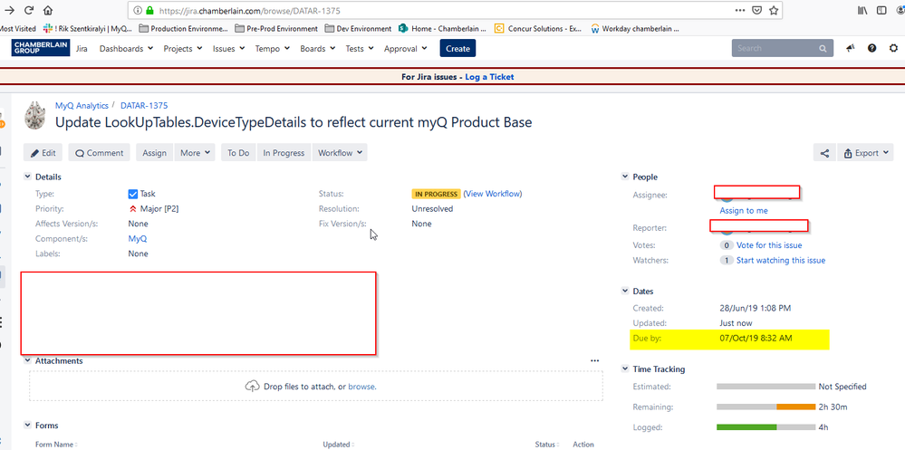Open Jira administration gear icon
This screenshot has width=905, height=450.
click(893, 49)
